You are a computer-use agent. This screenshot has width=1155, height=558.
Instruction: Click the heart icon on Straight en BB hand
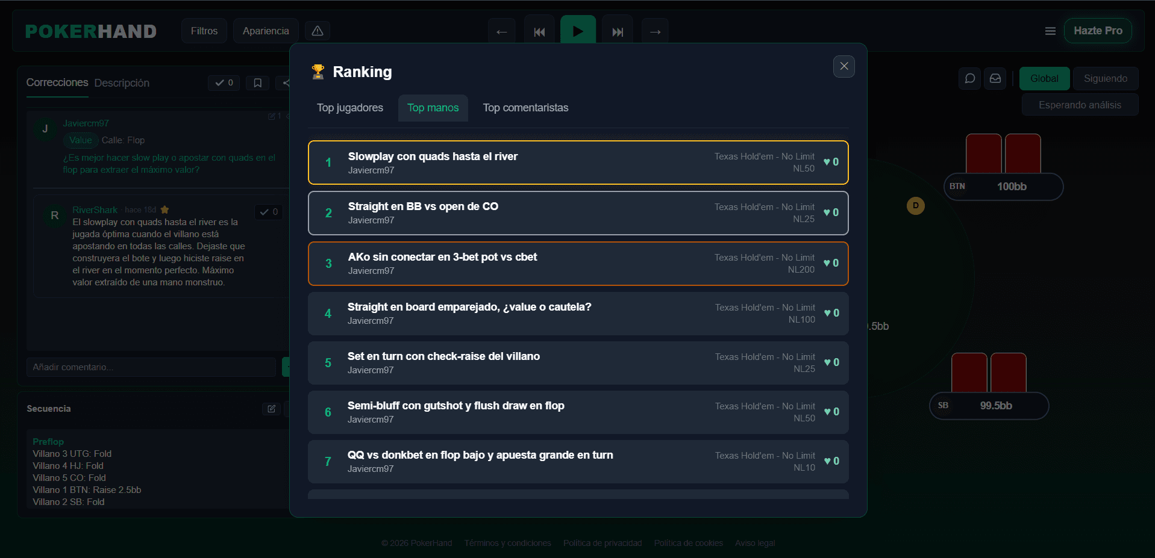[827, 212]
